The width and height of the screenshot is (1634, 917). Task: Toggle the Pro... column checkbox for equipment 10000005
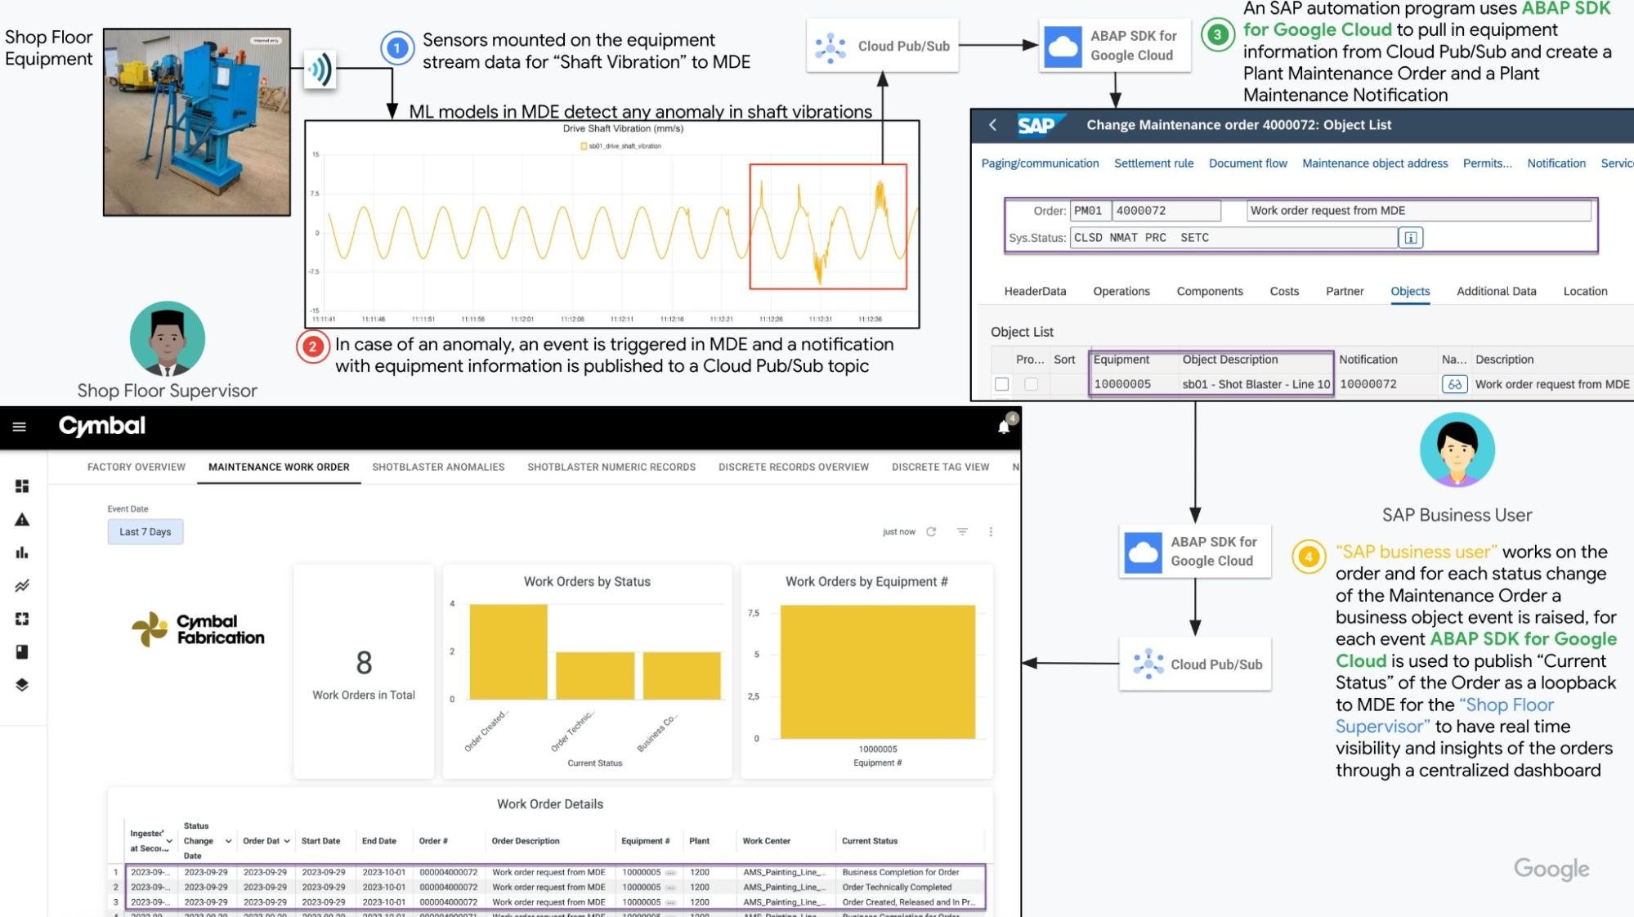pyautogui.click(x=1032, y=384)
